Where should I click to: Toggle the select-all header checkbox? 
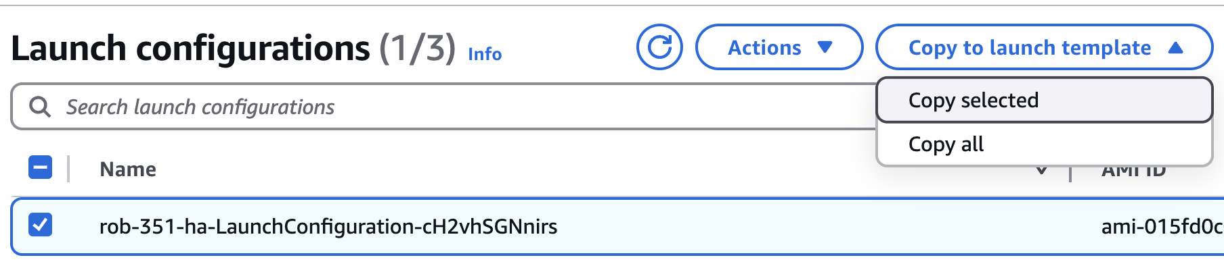click(41, 167)
